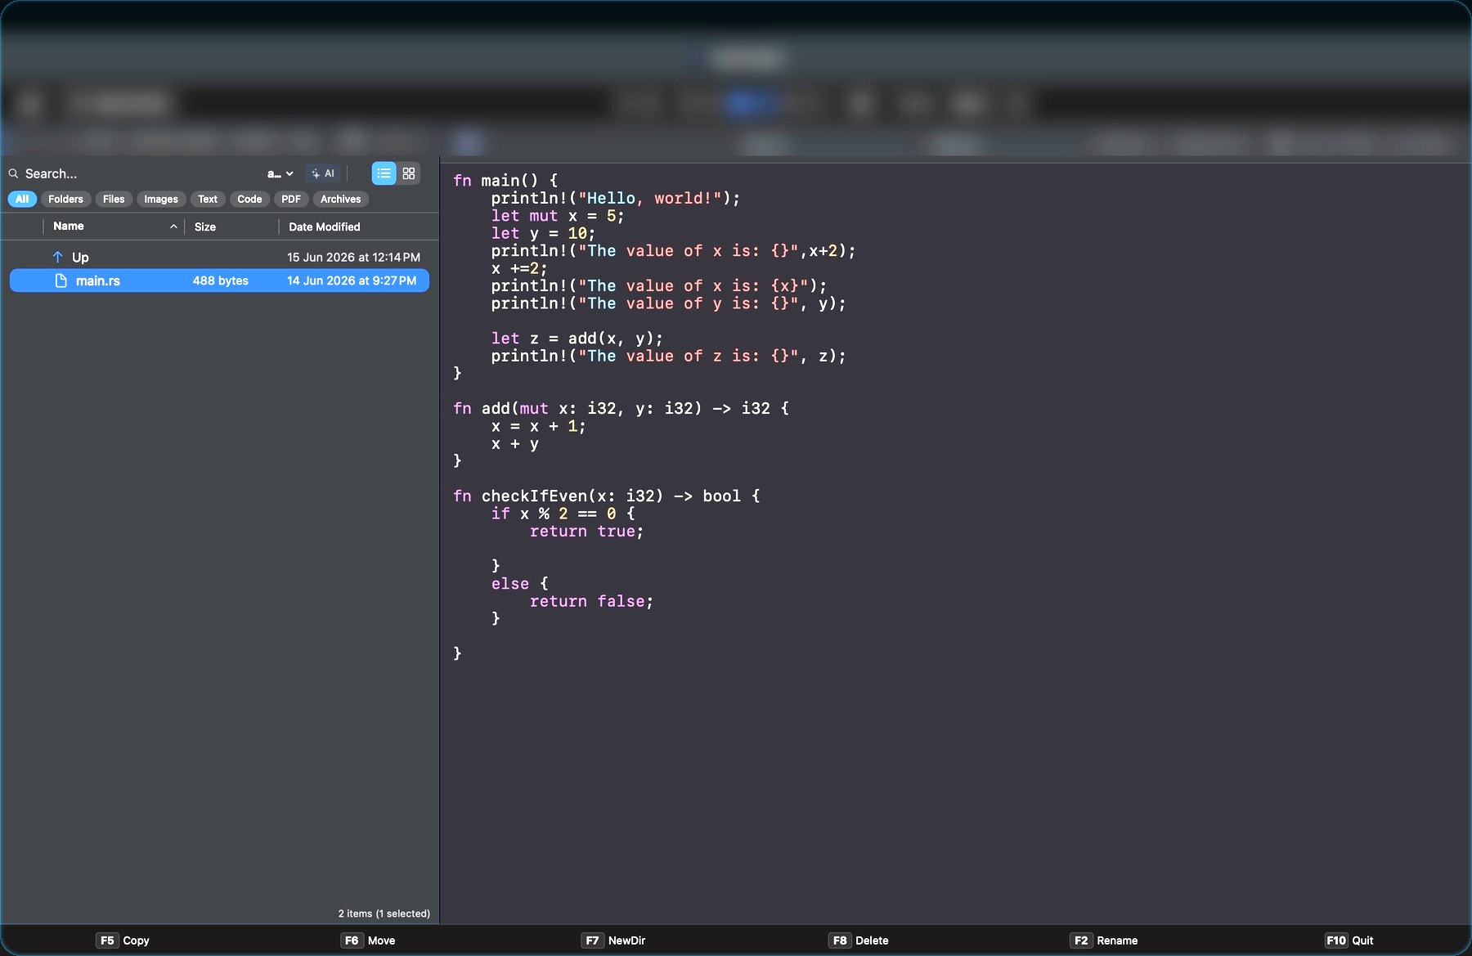Click the "Hello, world!" println line
1472x956 pixels.
616,198
